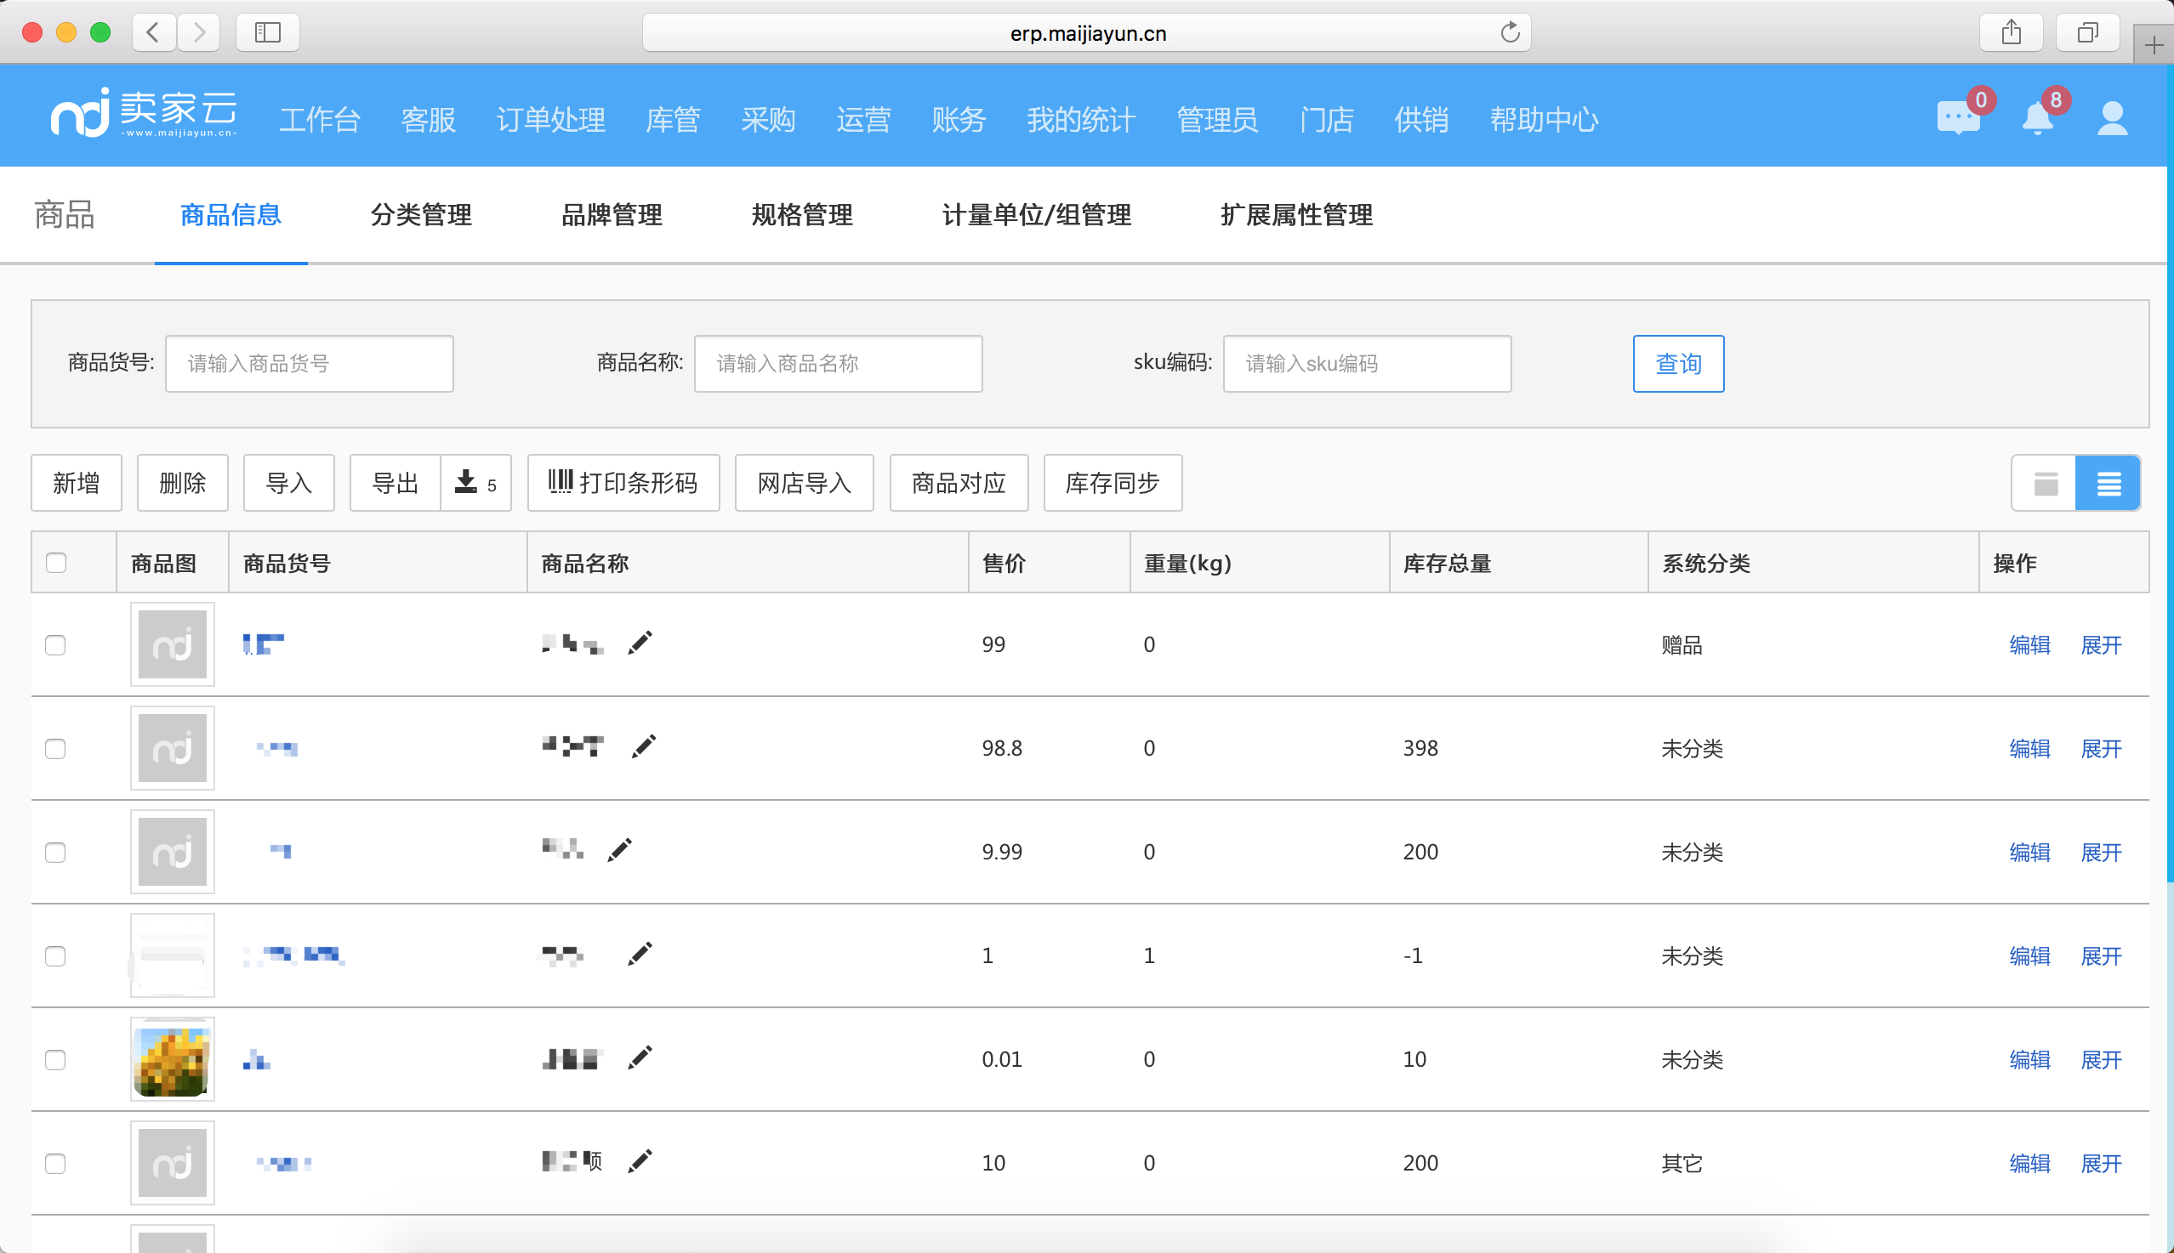This screenshot has height=1253, width=2174.
Task: Click the 导出 button
Action: (396, 483)
